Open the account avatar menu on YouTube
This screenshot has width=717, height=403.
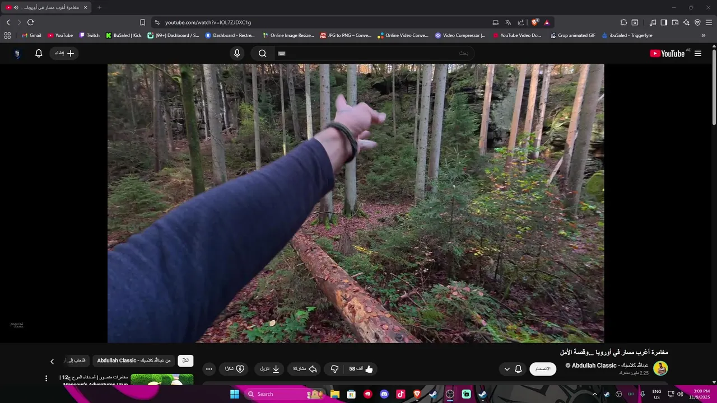(x=17, y=54)
